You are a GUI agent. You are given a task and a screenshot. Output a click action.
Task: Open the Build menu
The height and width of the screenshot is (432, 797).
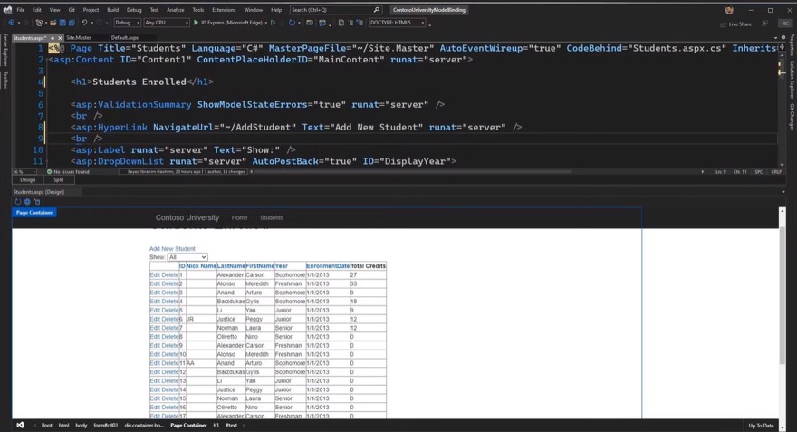pyautogui.click(x=113, y=10)
